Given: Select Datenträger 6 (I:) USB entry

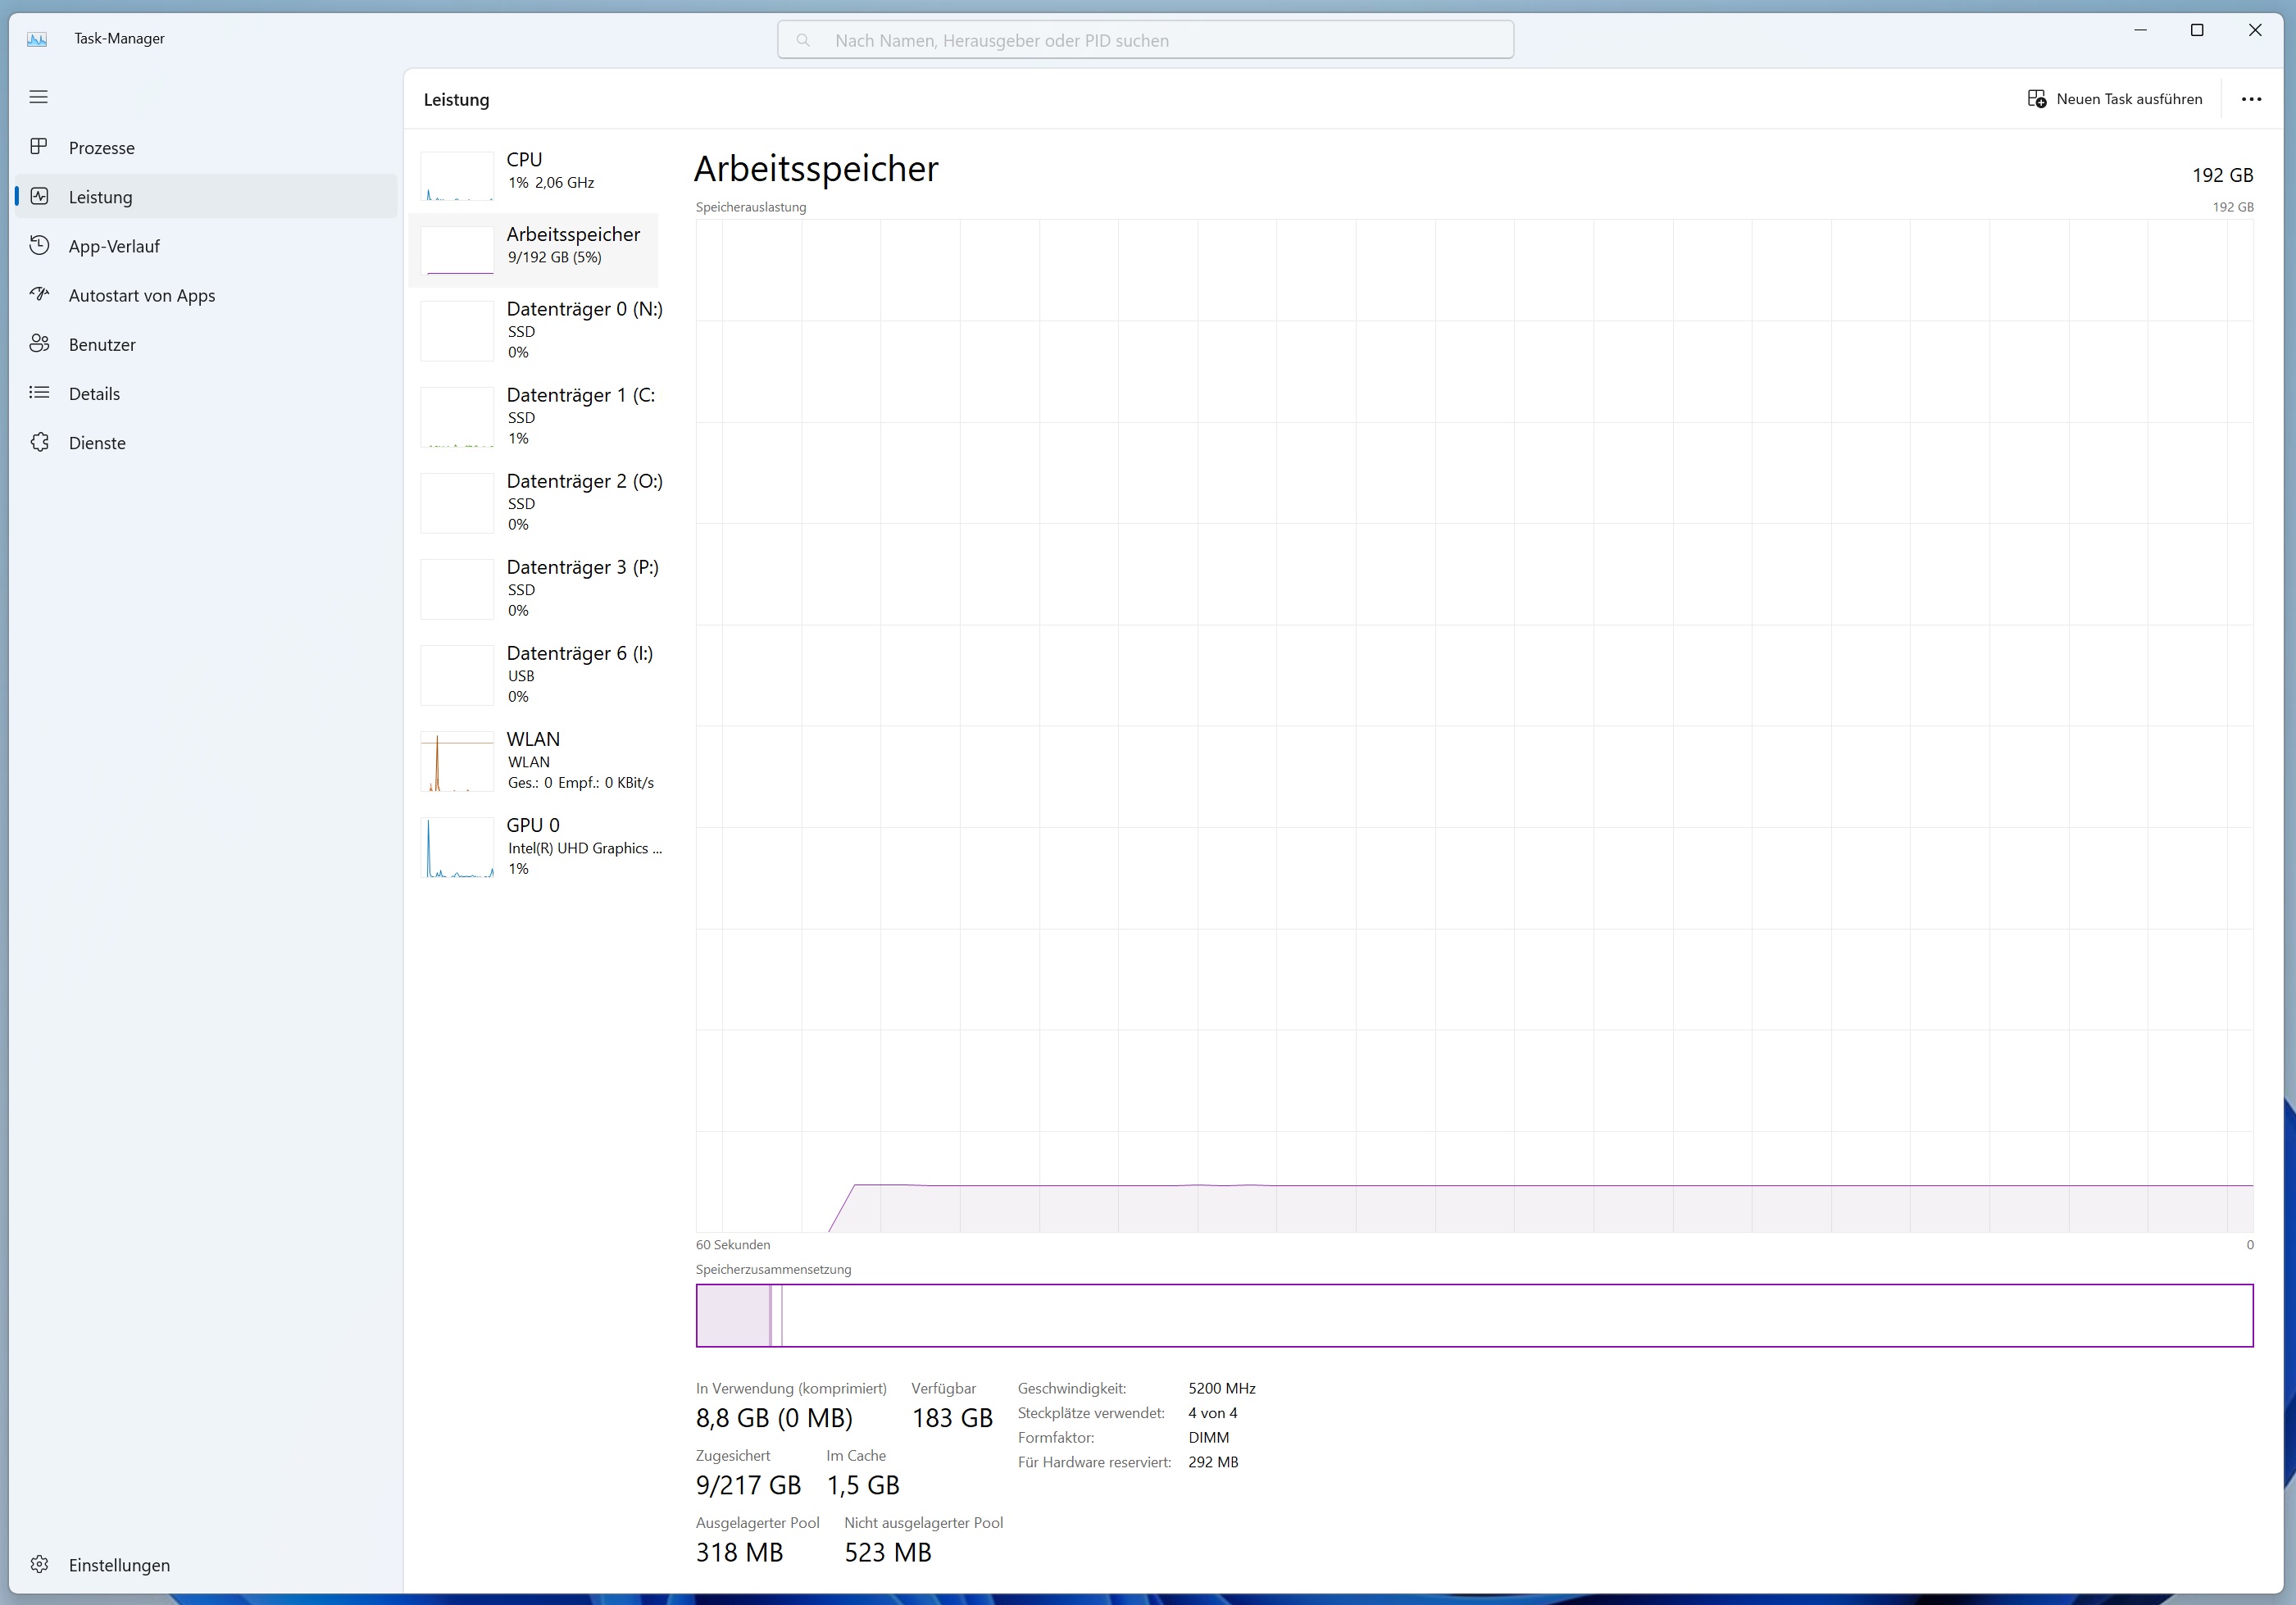Looking at the screenshot, I should click(540, 674).
